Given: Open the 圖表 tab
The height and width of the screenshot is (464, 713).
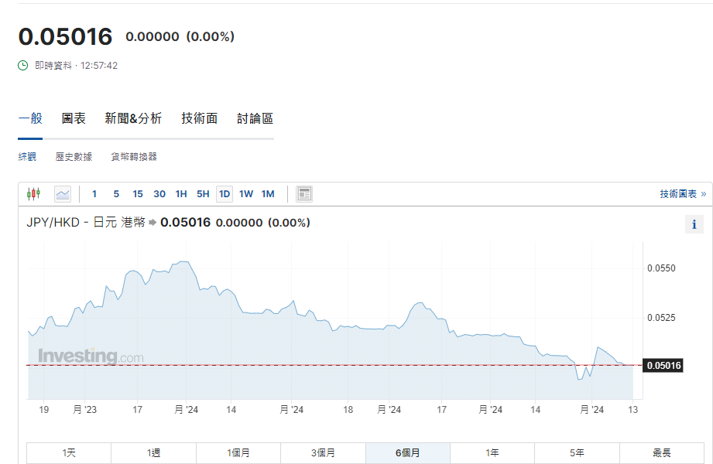Looking at the screenshot, I should click(x=74, y=118).
